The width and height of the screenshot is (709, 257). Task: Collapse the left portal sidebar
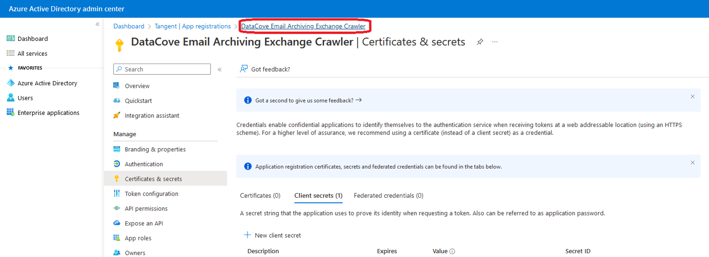pyautogui.click(x=97, y=24)
